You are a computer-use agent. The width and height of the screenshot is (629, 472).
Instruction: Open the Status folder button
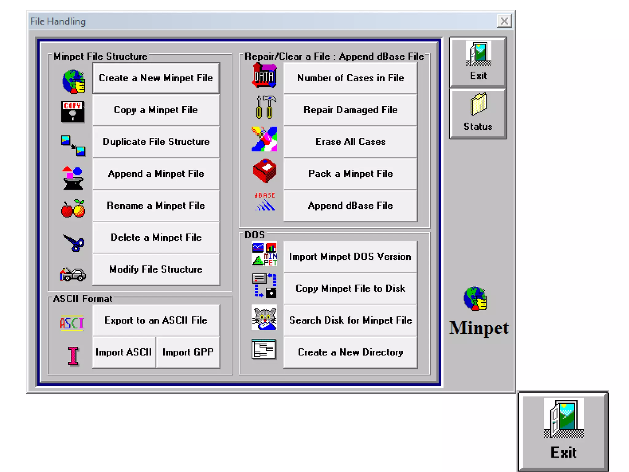point(478,114)
